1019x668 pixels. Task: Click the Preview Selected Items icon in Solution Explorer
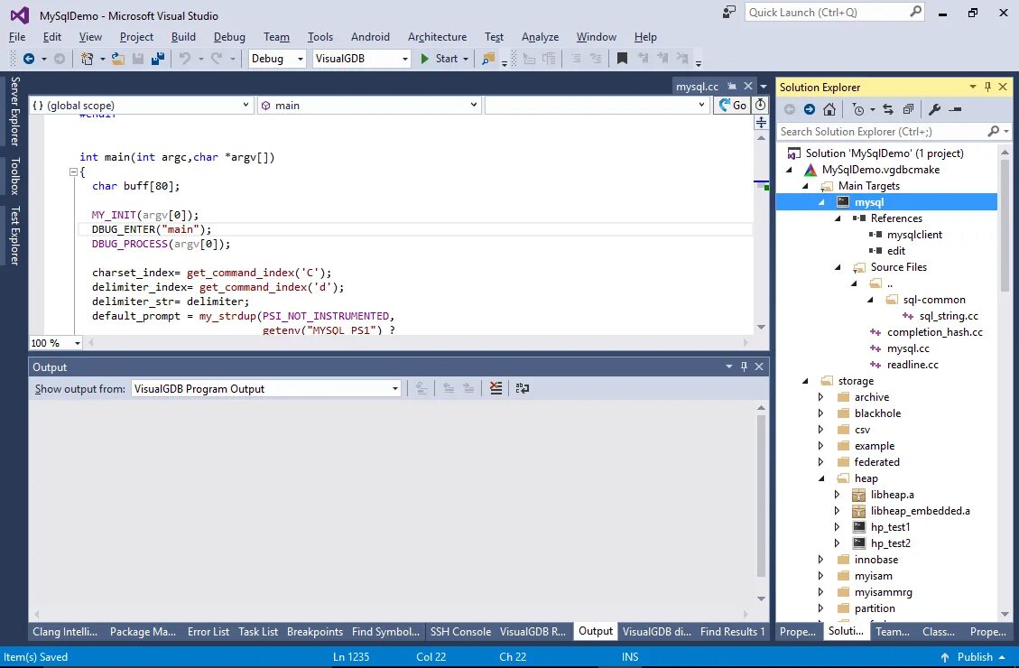coord(955,109)
